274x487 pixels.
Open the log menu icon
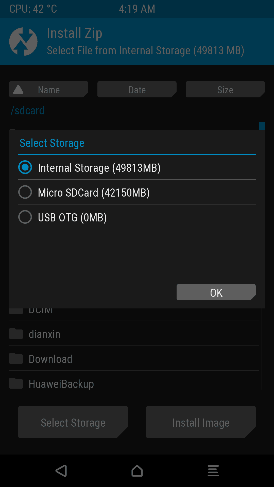(213, 471)
